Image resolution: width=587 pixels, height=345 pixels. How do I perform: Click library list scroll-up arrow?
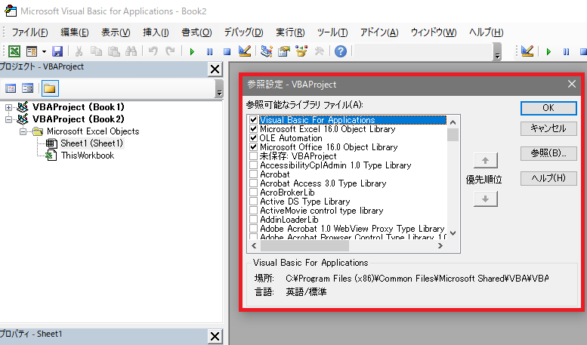click(x=453, y=122)
